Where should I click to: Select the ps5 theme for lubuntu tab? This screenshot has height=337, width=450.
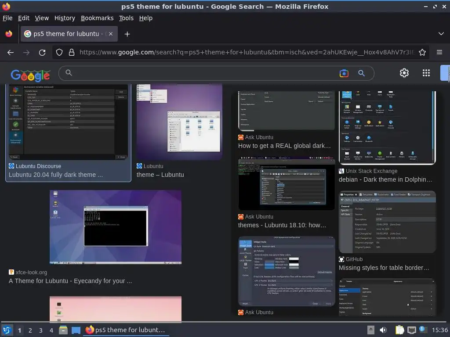pos(69,34)
